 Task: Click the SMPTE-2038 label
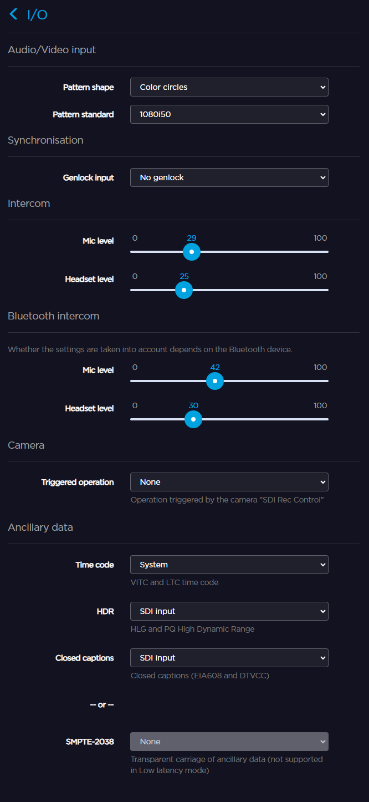point(90,742)
